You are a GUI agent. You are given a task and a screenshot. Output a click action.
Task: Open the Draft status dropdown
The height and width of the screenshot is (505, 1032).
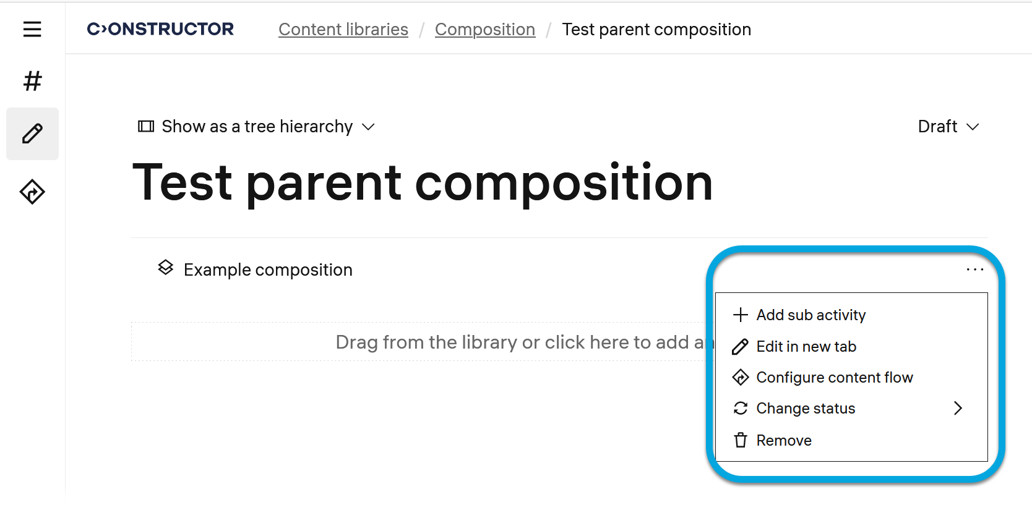pos(948,127)
